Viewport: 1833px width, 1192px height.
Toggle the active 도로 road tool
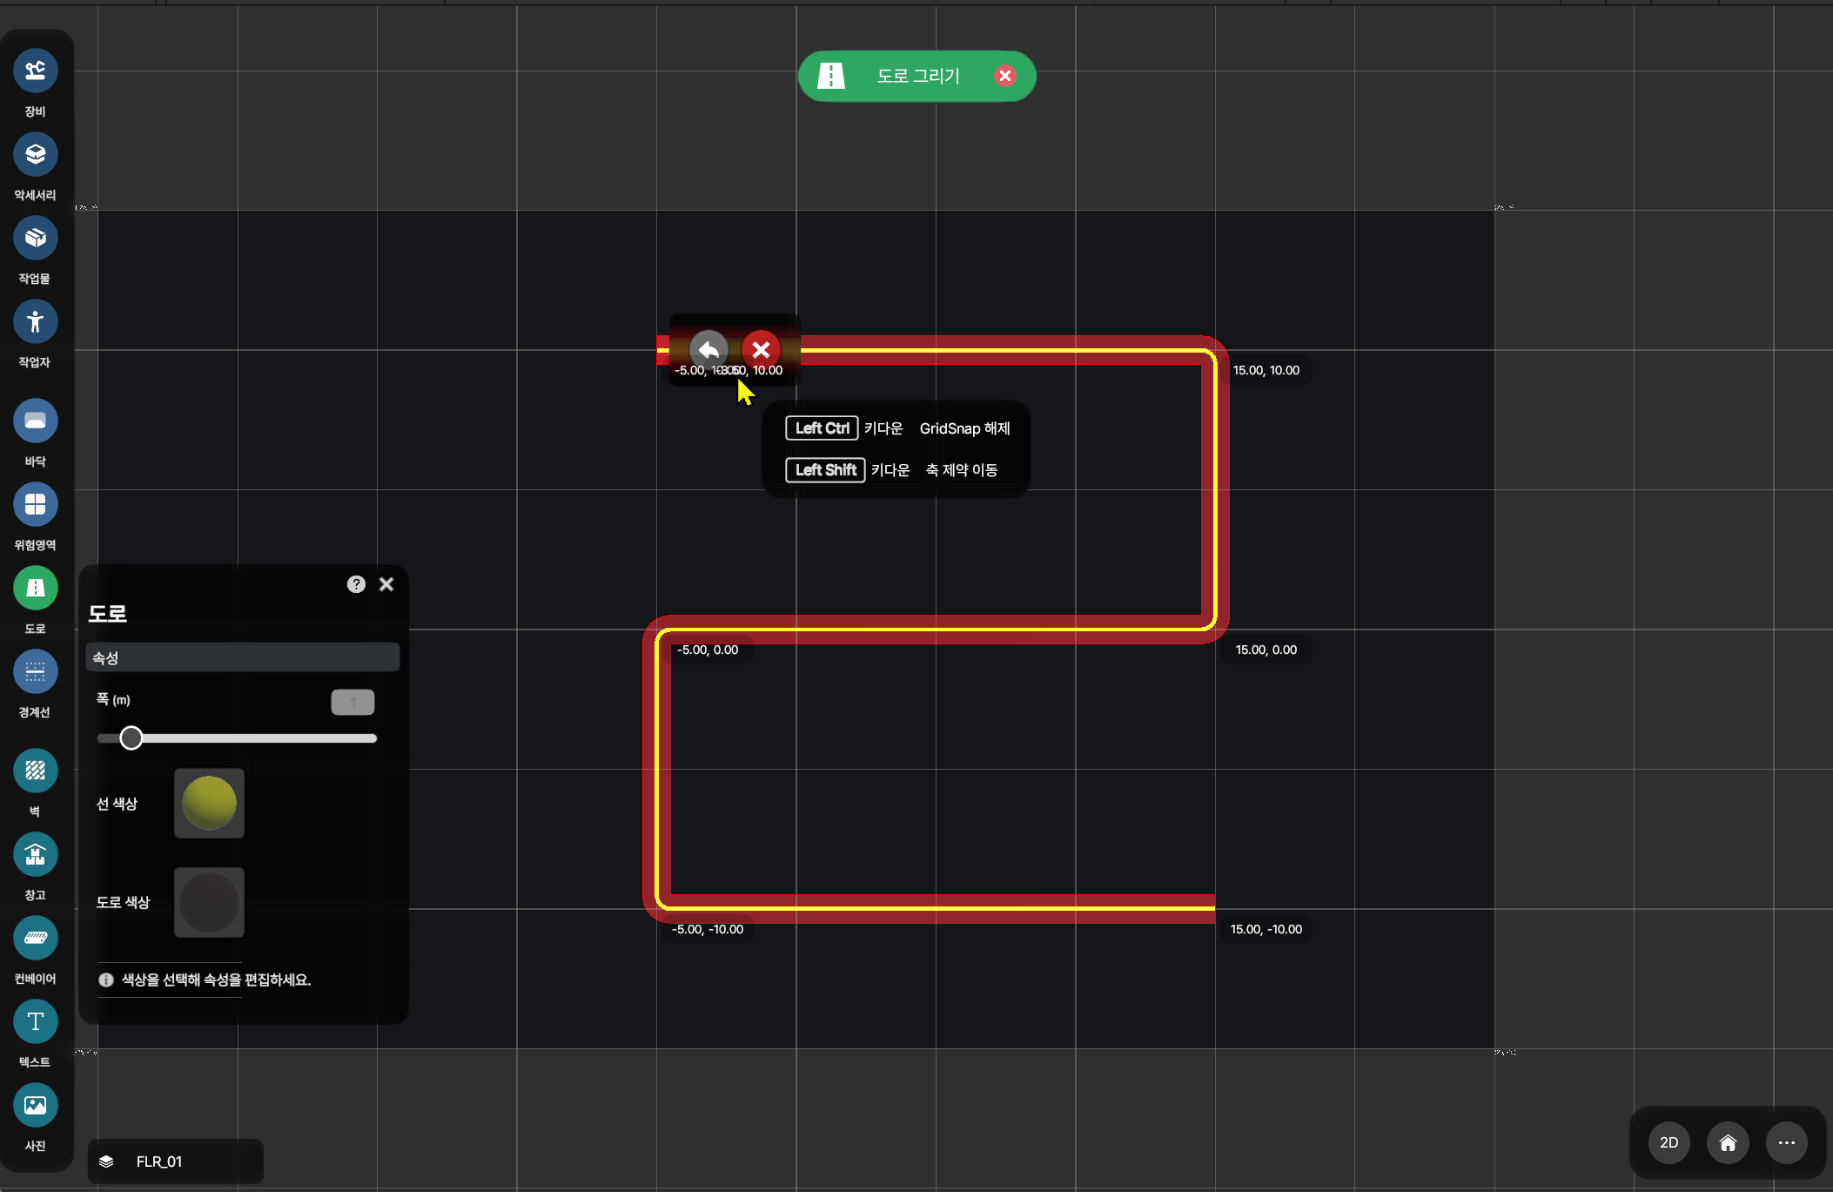(35, 589)
